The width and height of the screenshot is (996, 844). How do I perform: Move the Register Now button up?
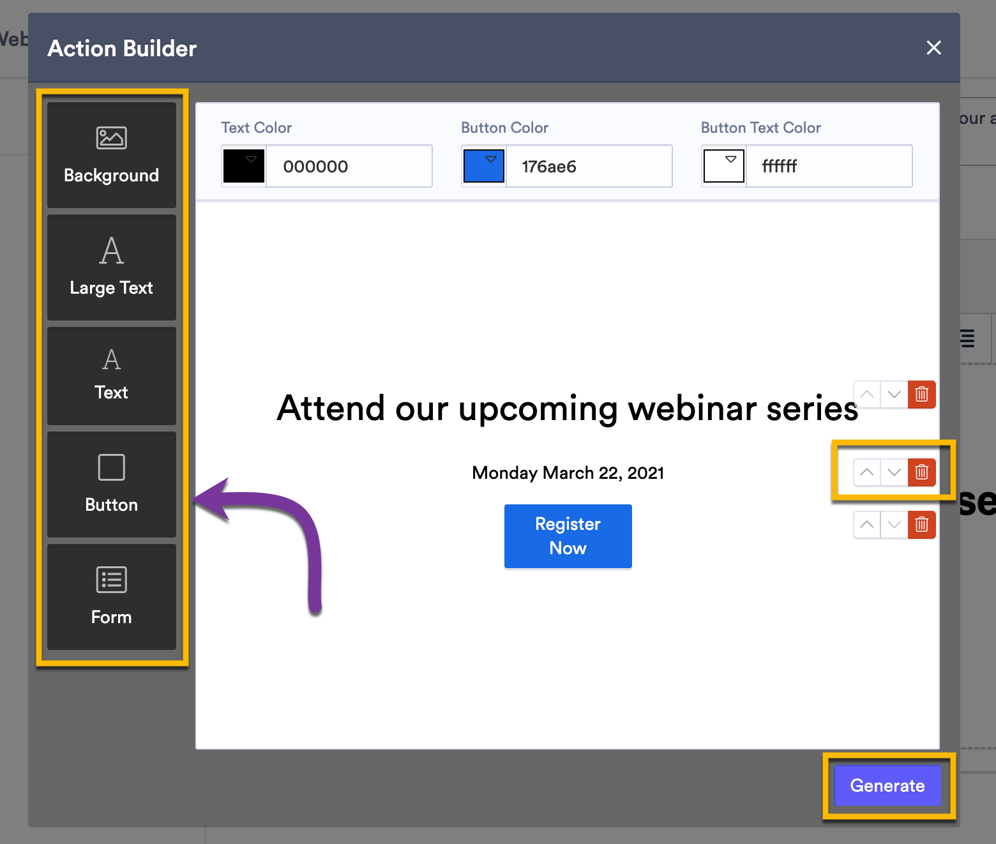867,525
